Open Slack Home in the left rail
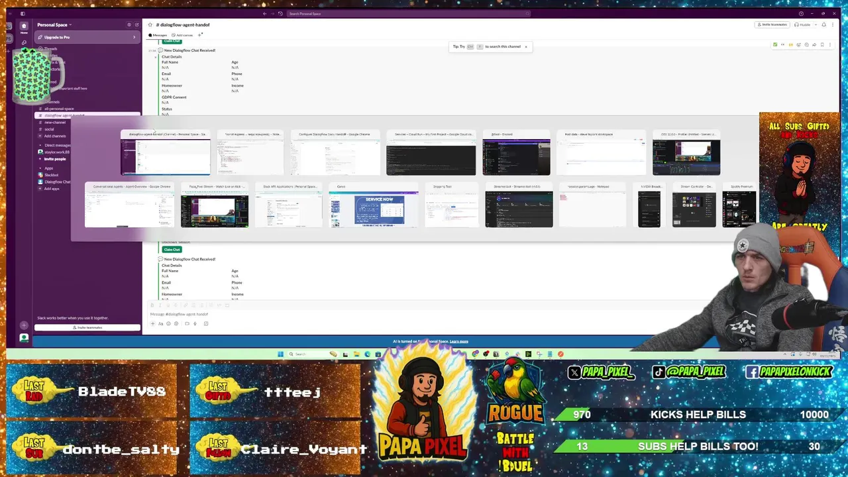This screenshot has width=848, height=477. 24,28
